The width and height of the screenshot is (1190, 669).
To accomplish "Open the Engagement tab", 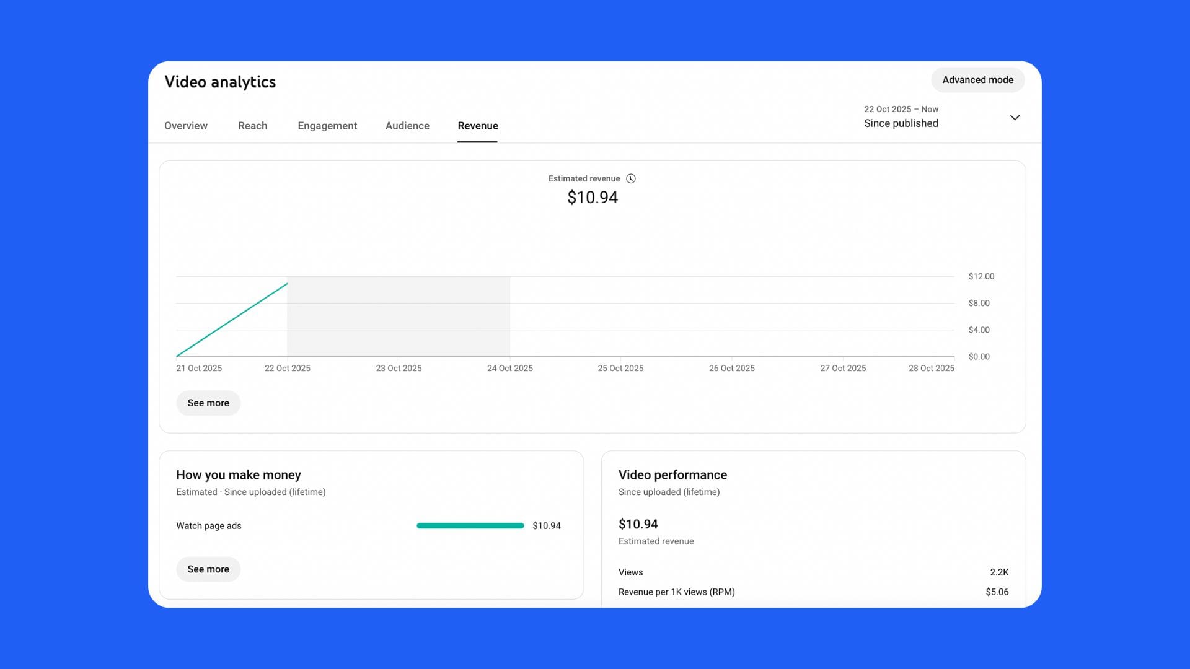I will pos(327,126).
